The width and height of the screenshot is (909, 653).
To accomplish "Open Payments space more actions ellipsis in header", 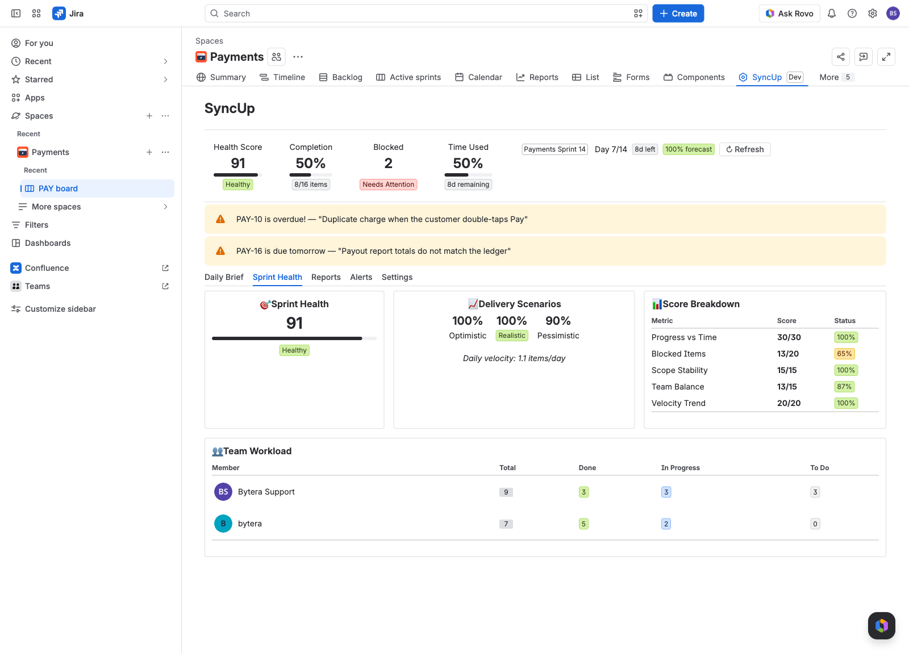I will click(x=298, y=57).
